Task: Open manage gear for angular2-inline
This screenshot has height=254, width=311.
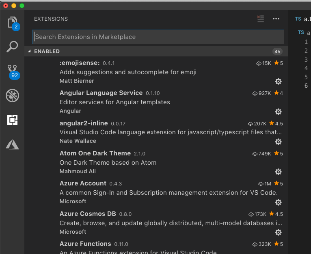Action: pos(278,142)
